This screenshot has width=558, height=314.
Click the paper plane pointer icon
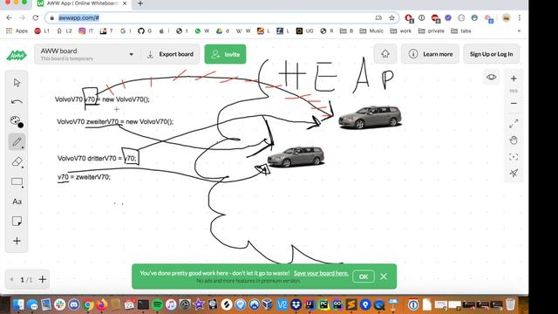514,173
